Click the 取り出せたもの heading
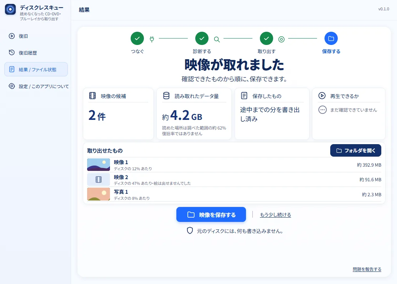 (x=105, y=151)
